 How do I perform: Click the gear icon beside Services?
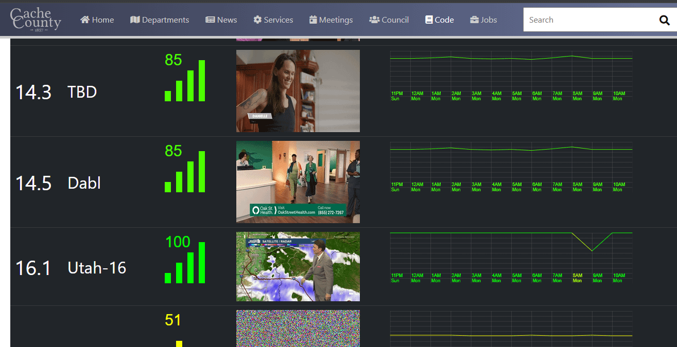click(257, 20)
